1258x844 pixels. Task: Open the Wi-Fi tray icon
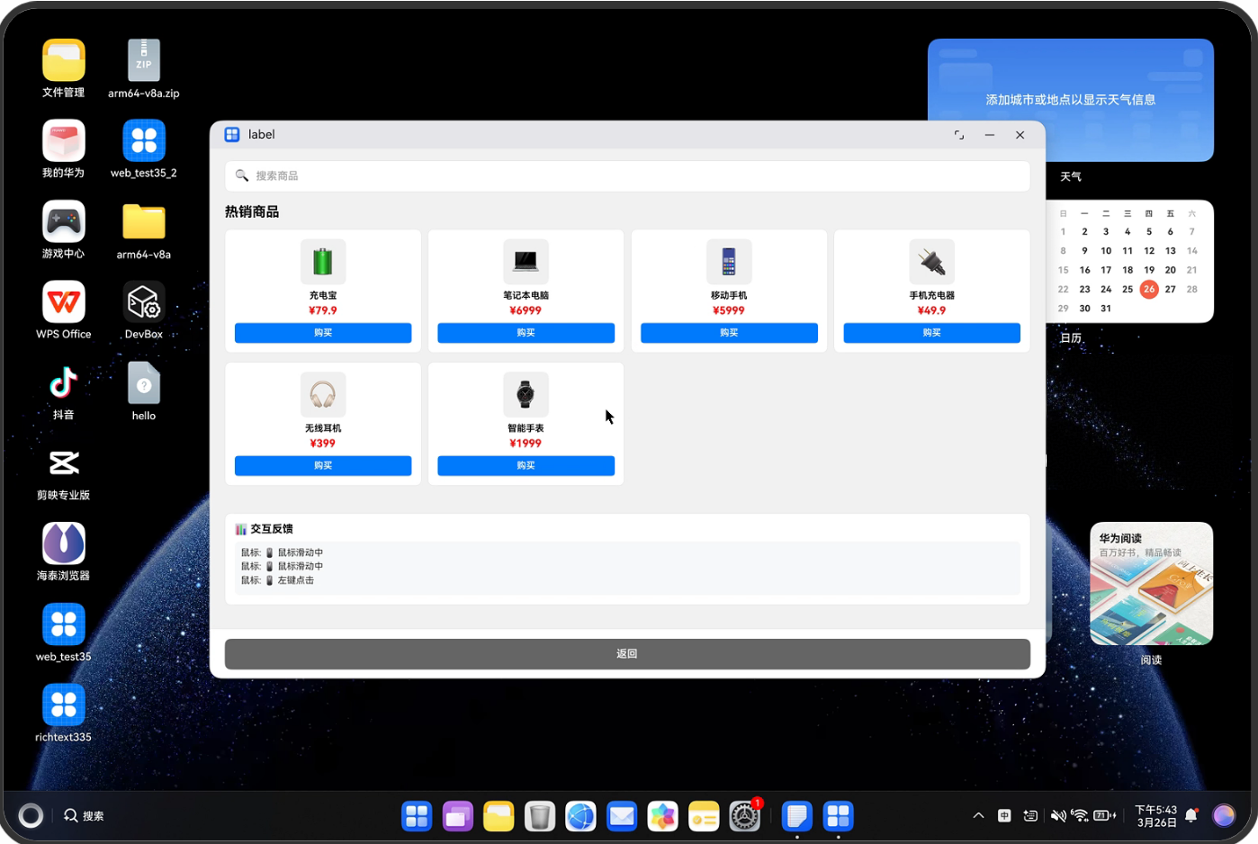click(x=1080, y=816)
